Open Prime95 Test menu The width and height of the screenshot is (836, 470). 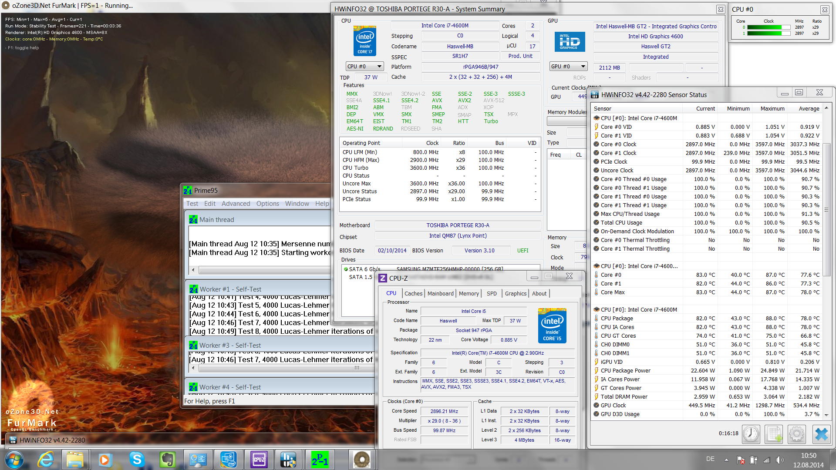192,204
